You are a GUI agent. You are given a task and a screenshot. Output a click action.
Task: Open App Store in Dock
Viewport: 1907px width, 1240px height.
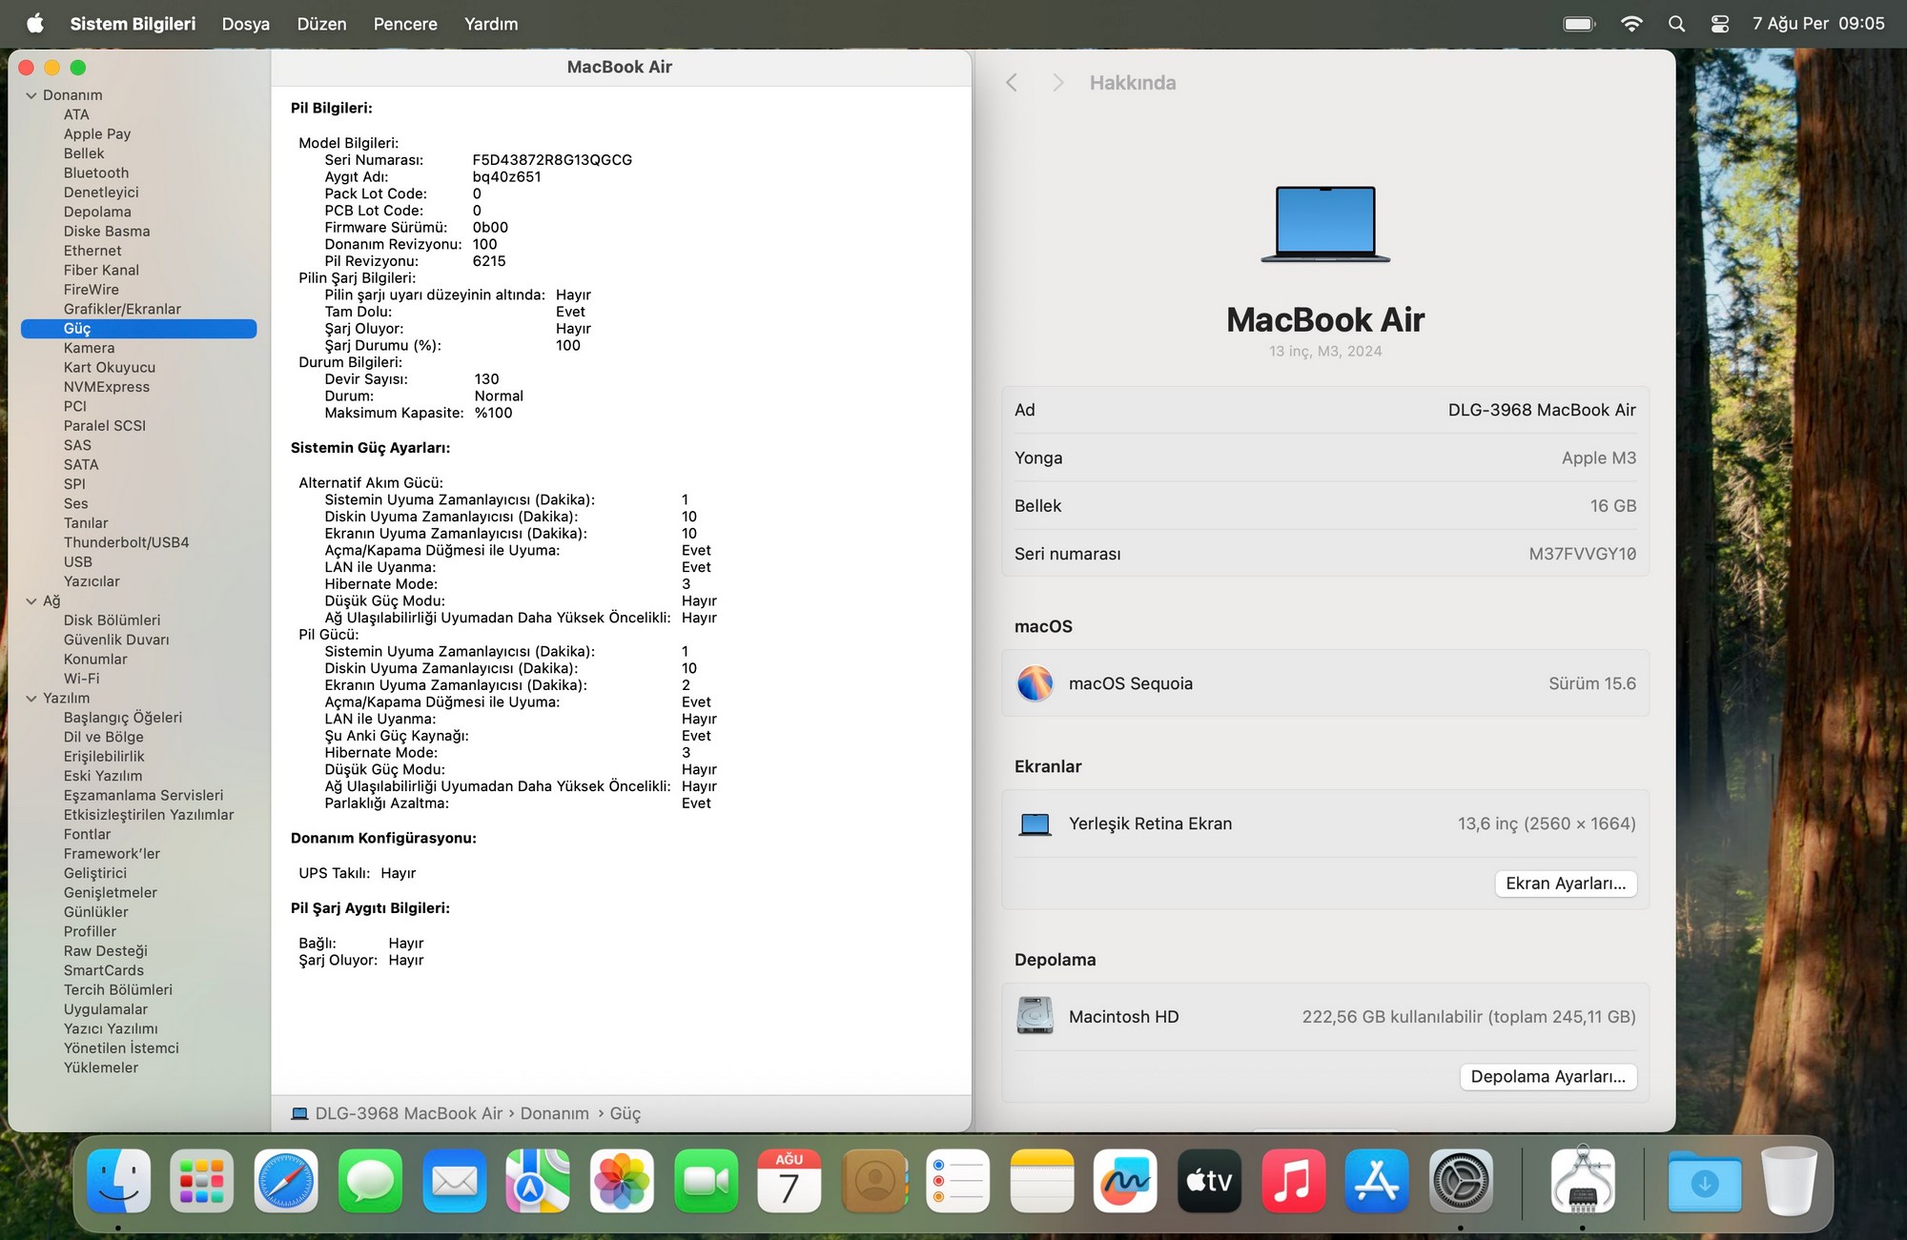click(x=1377, y=1182)
